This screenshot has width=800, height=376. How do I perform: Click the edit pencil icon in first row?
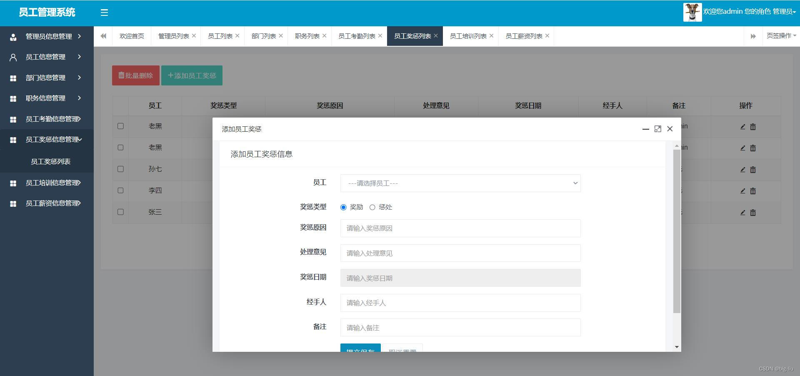pos(742,126)
